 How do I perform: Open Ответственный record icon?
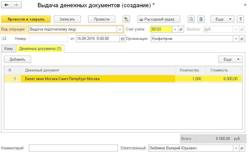coord(242,148)
